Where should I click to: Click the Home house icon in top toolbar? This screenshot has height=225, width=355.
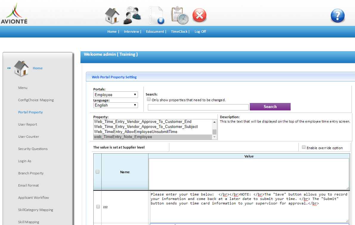(x=112, y=15)
